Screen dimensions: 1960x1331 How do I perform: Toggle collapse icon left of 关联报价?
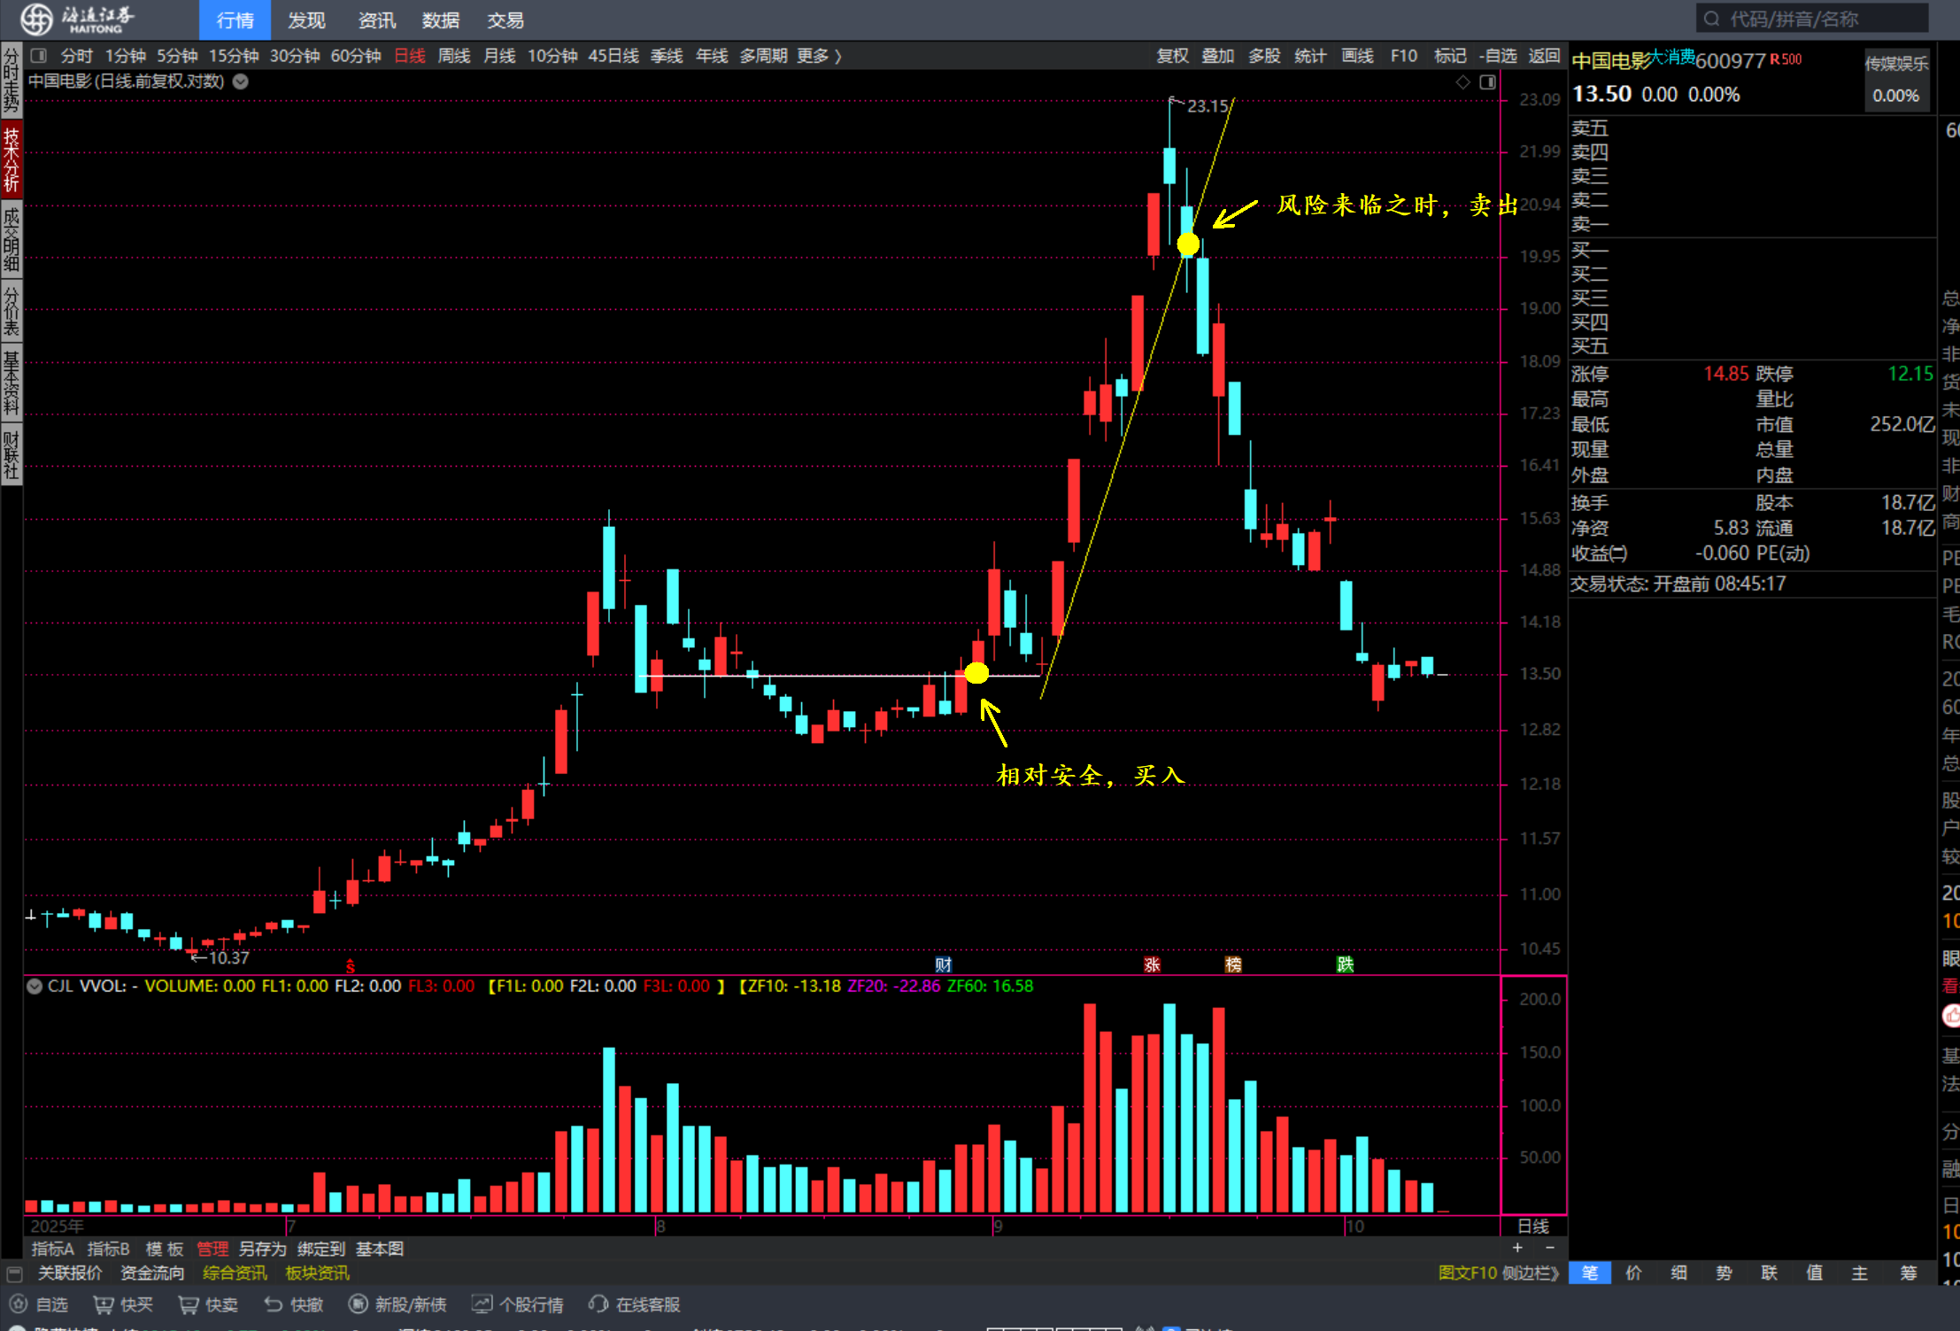click(14, 1273)
